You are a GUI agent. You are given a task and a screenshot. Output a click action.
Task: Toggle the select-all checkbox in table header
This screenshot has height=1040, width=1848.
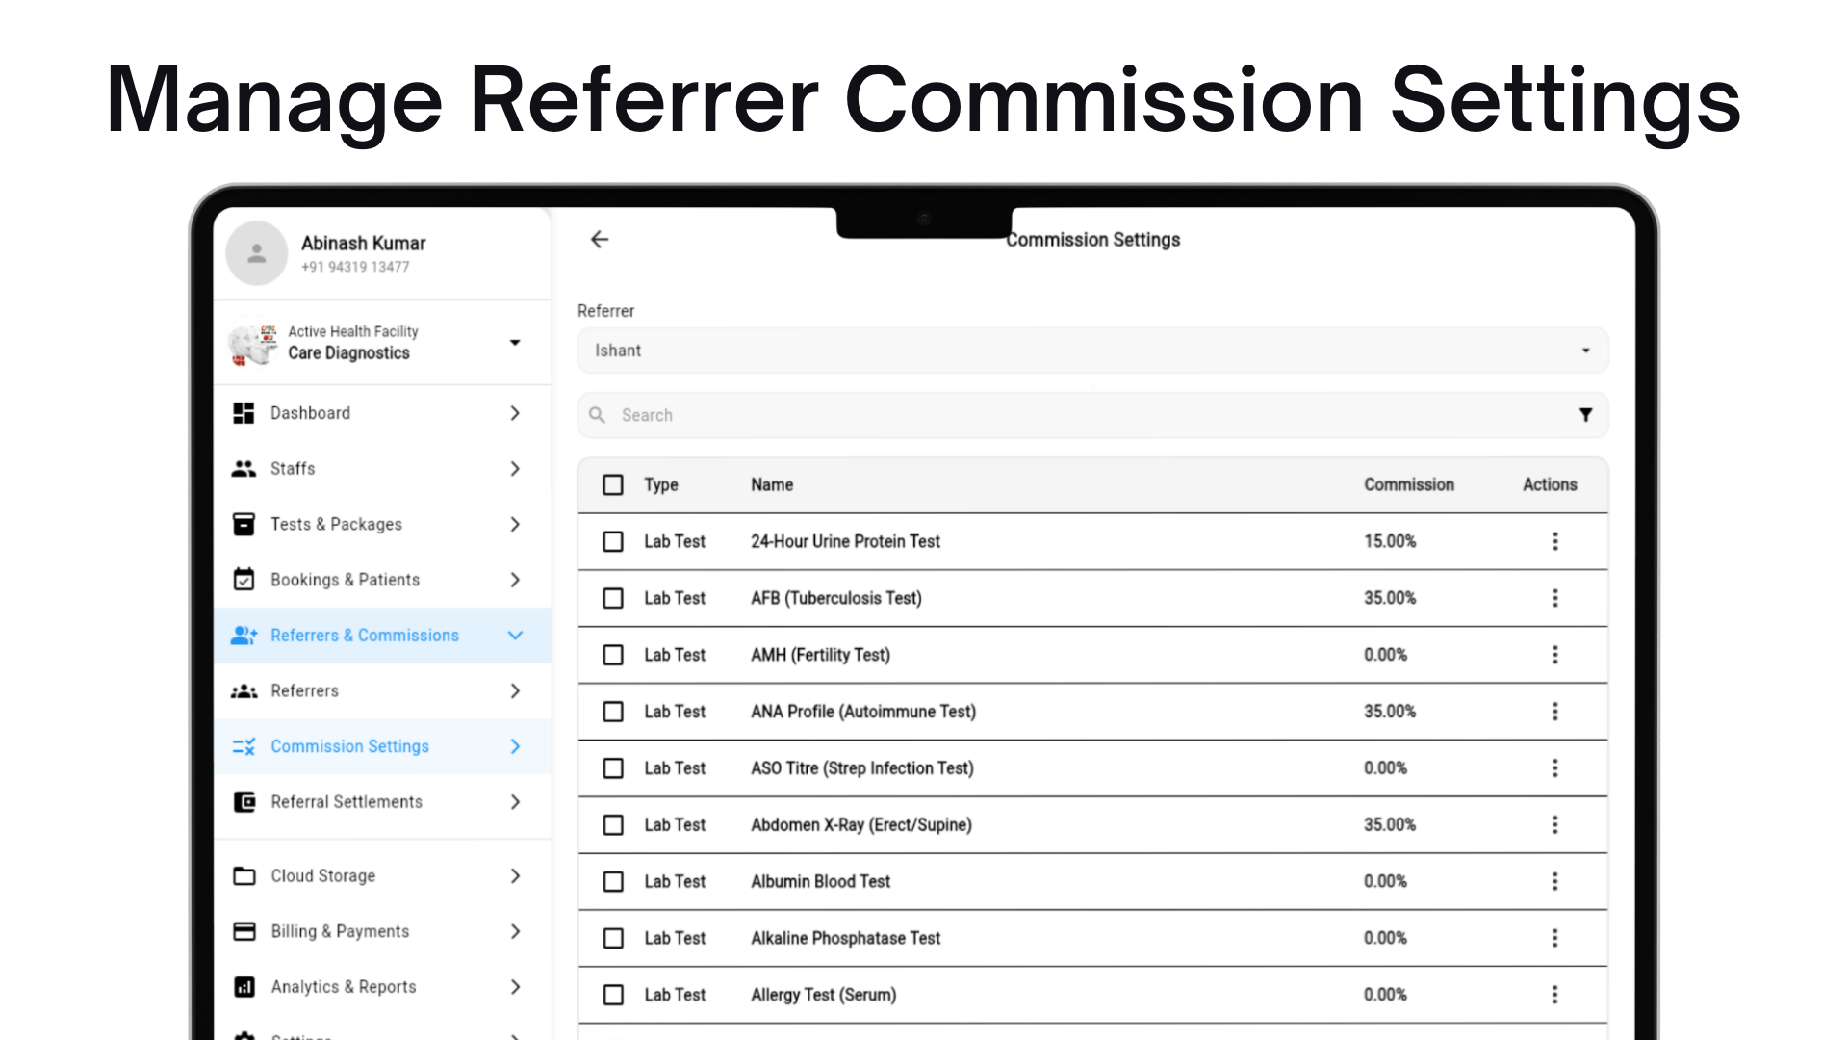pos(613,484)
